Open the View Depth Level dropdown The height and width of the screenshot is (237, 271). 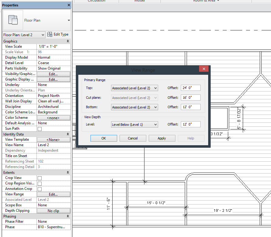pos(135,125)
